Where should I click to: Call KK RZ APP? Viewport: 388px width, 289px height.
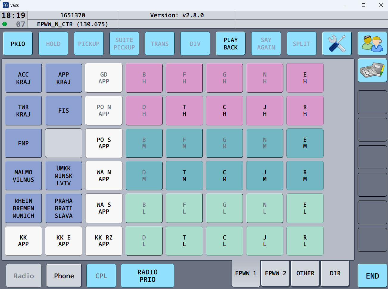(104, 241)
